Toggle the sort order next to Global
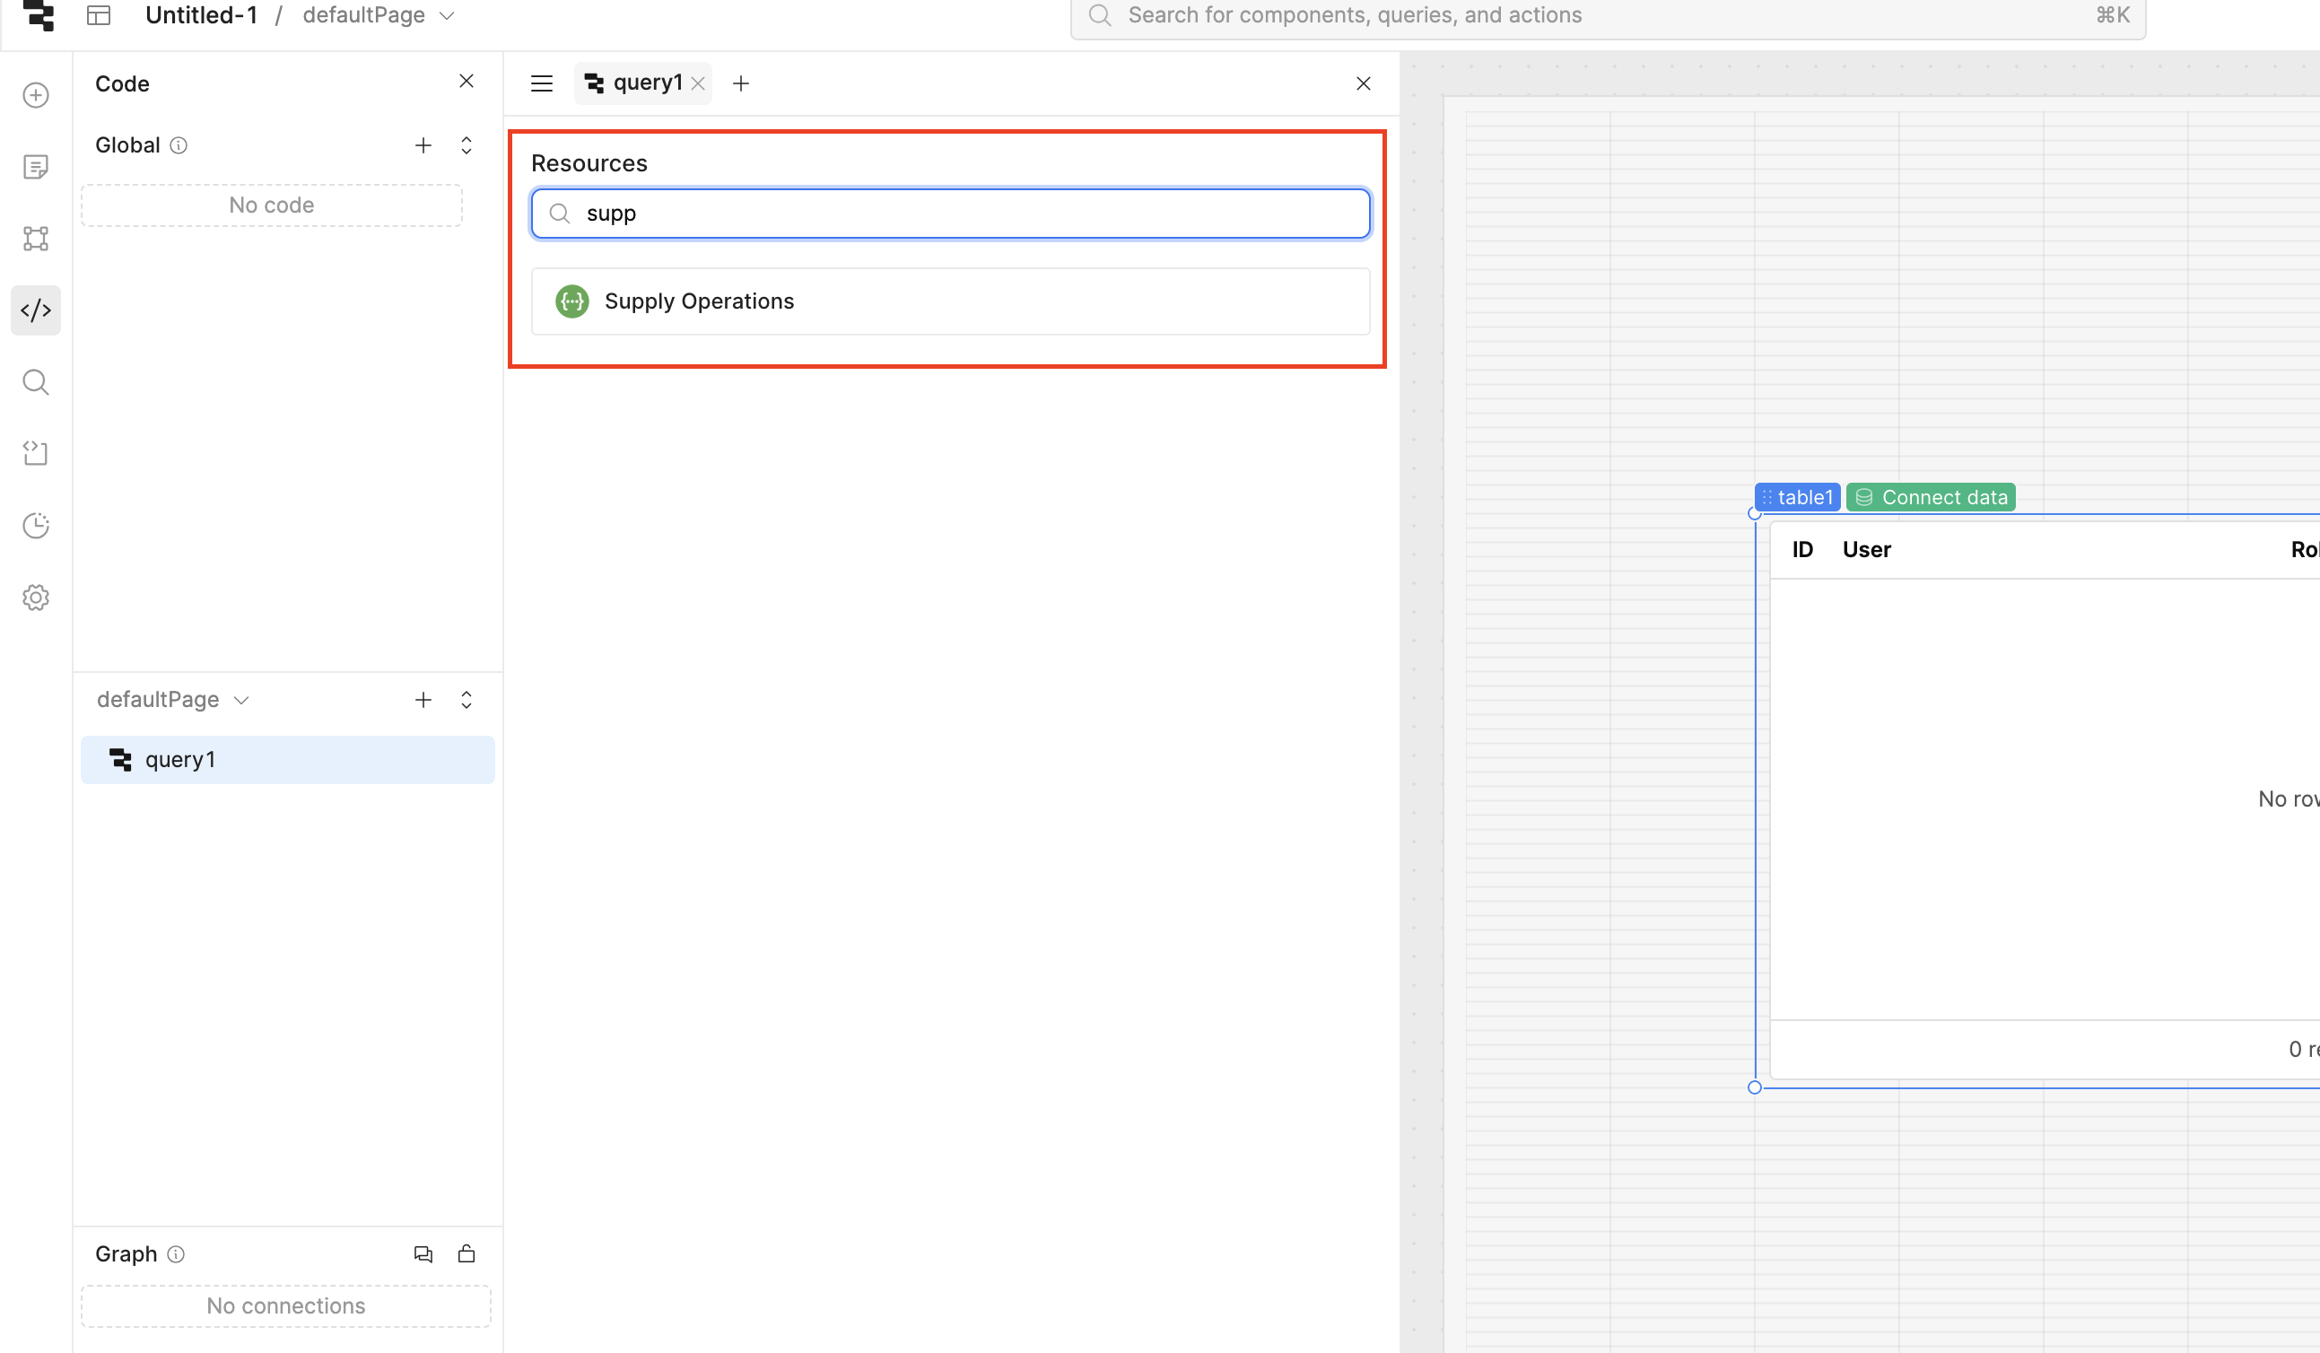Image resolution: width=2320 pixels, height=1353 pixels. [467, 144]
